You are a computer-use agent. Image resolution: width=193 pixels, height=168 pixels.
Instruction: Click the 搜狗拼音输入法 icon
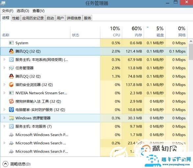tap(11, 101)
